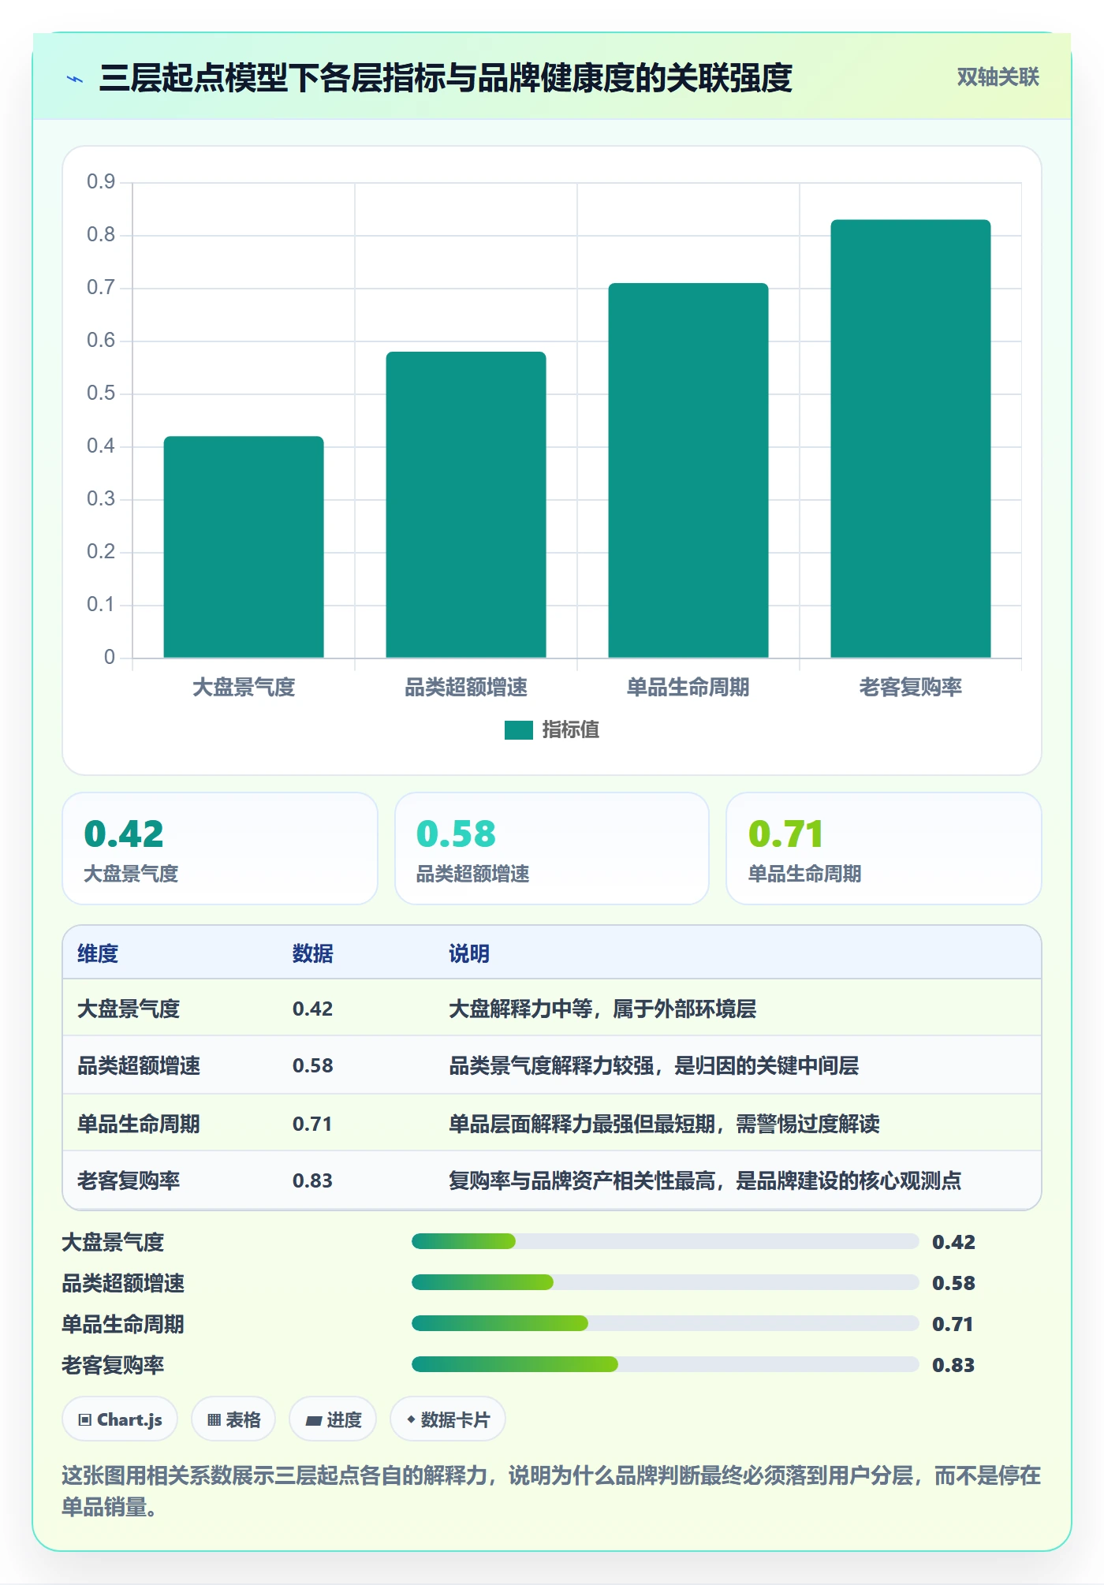Toggle the 指标值 legend color swatch

click(x=518, y=730)
